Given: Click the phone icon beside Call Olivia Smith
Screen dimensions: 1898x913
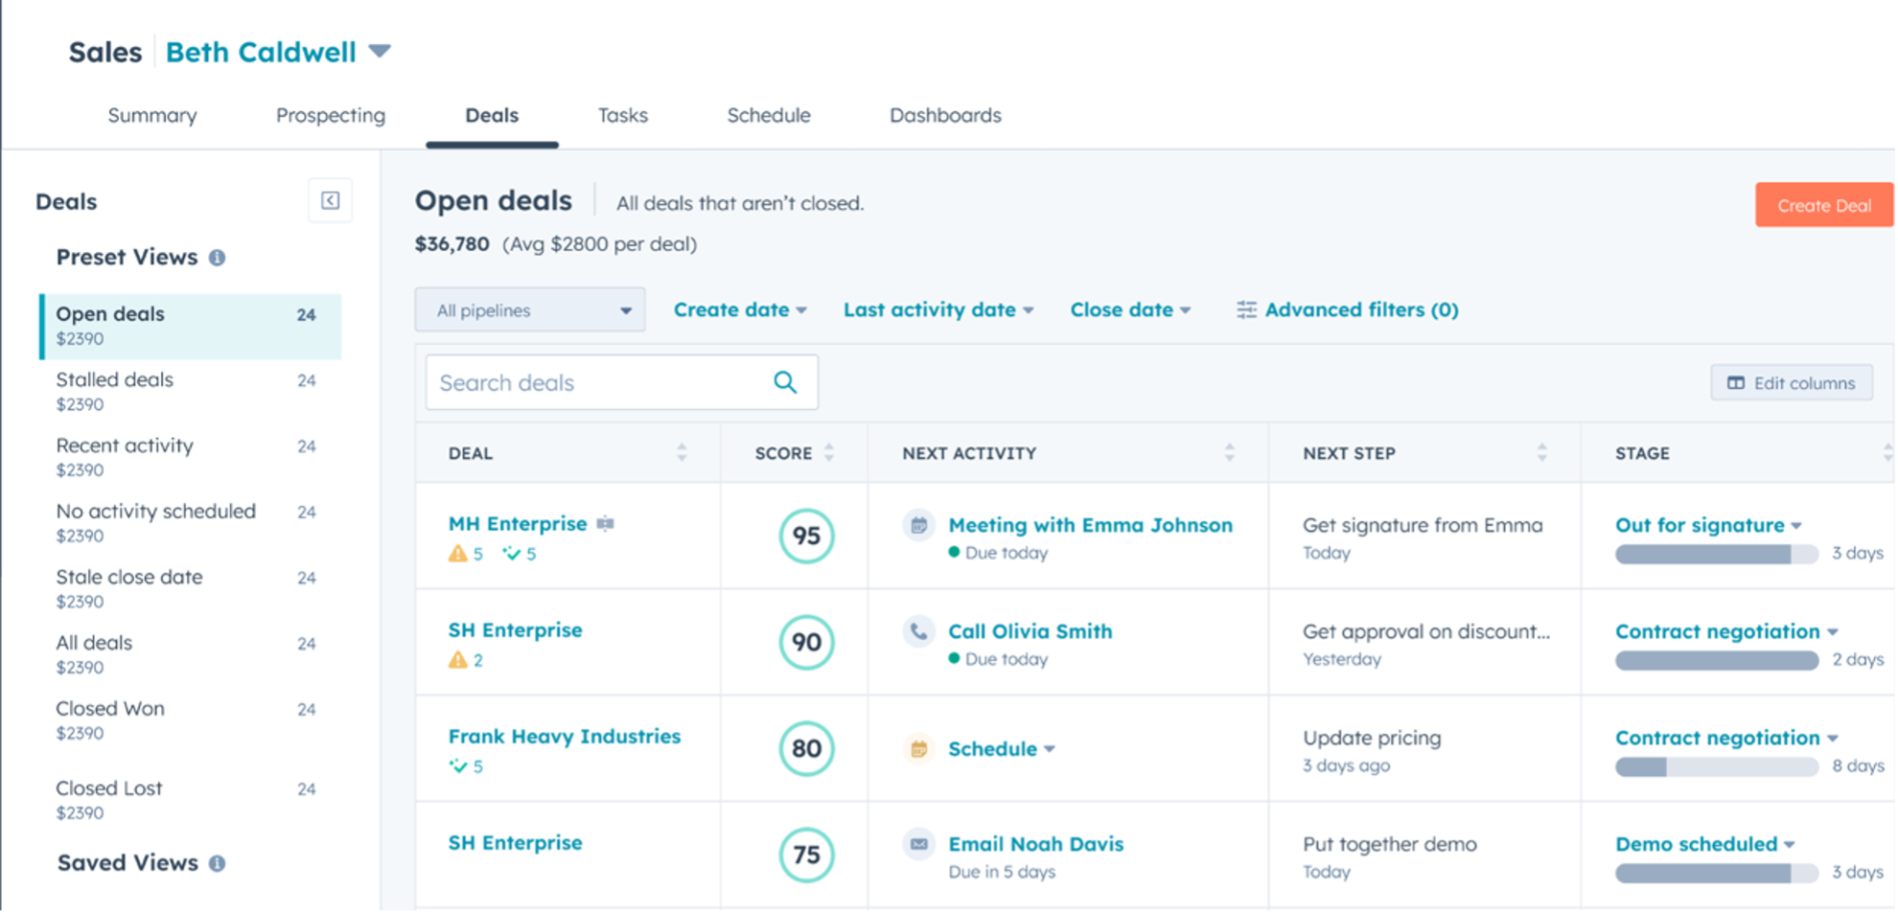Looking at the screenshot, I should pyautogui.click(x=919, y=631).
